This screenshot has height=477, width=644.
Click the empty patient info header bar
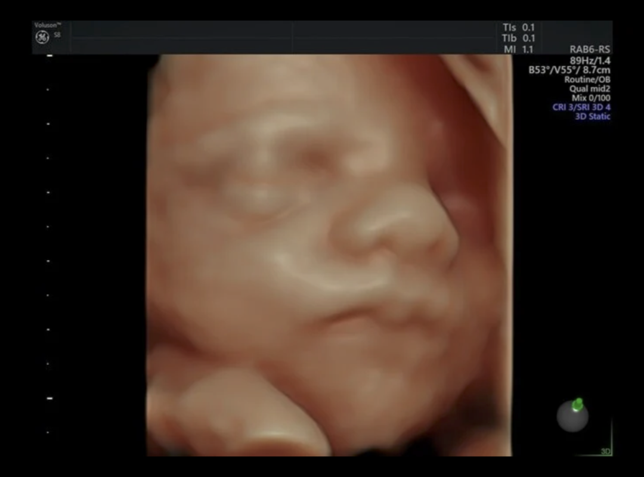[286, 37]
